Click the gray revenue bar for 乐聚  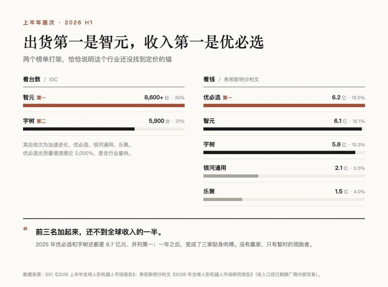tap(223, 199)
